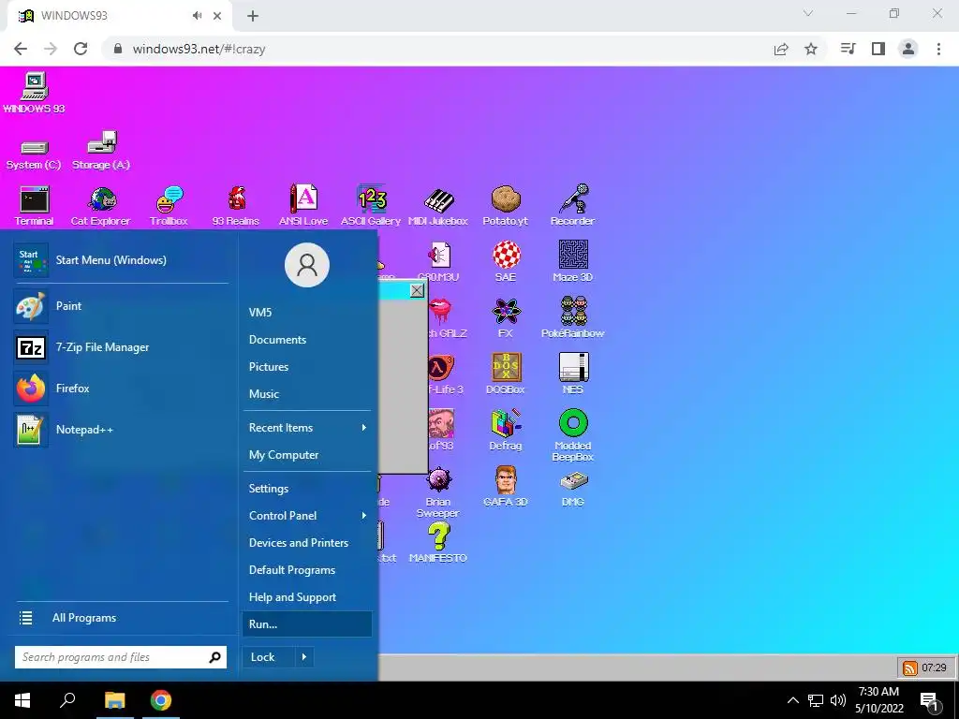Show All Programs list
This screenshot has width=959, height=719.
click(121, 618)
